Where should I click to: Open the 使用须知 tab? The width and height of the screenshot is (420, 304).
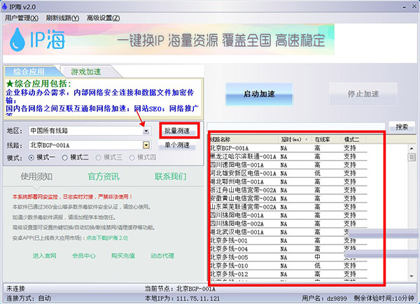click(36, 177)
